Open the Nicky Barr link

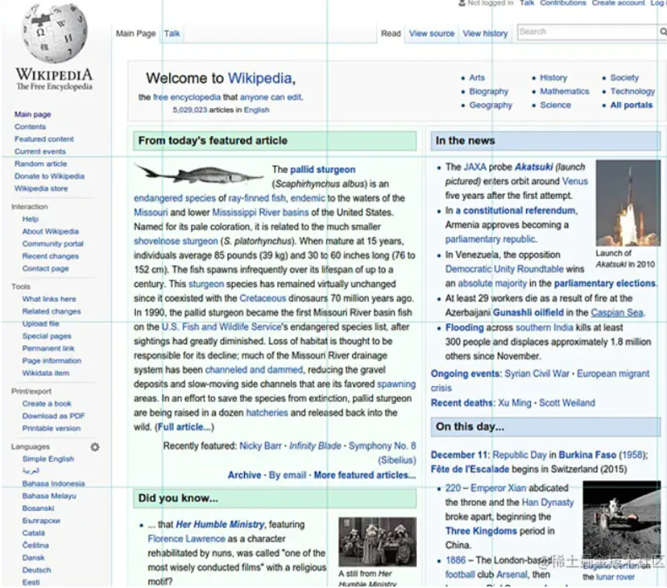coord(260,446)
